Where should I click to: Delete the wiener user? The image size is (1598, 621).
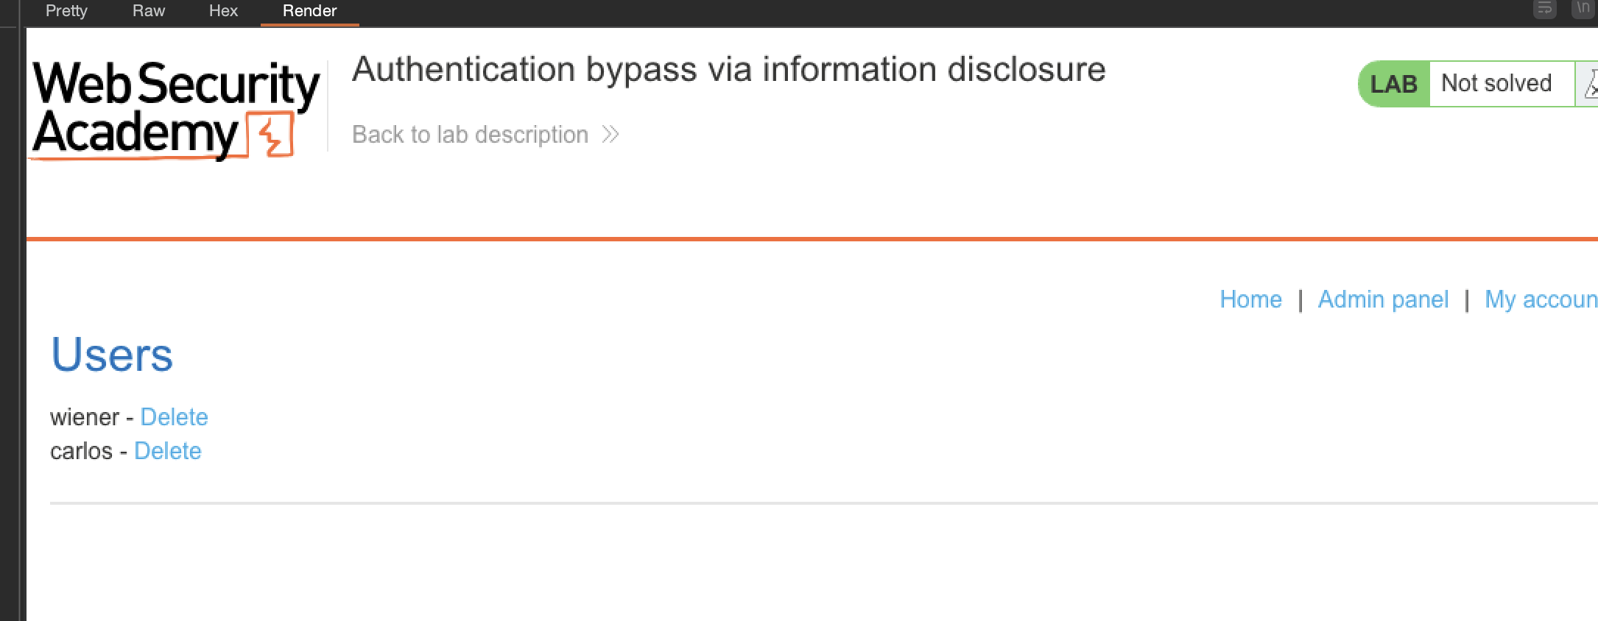(174, 417)
